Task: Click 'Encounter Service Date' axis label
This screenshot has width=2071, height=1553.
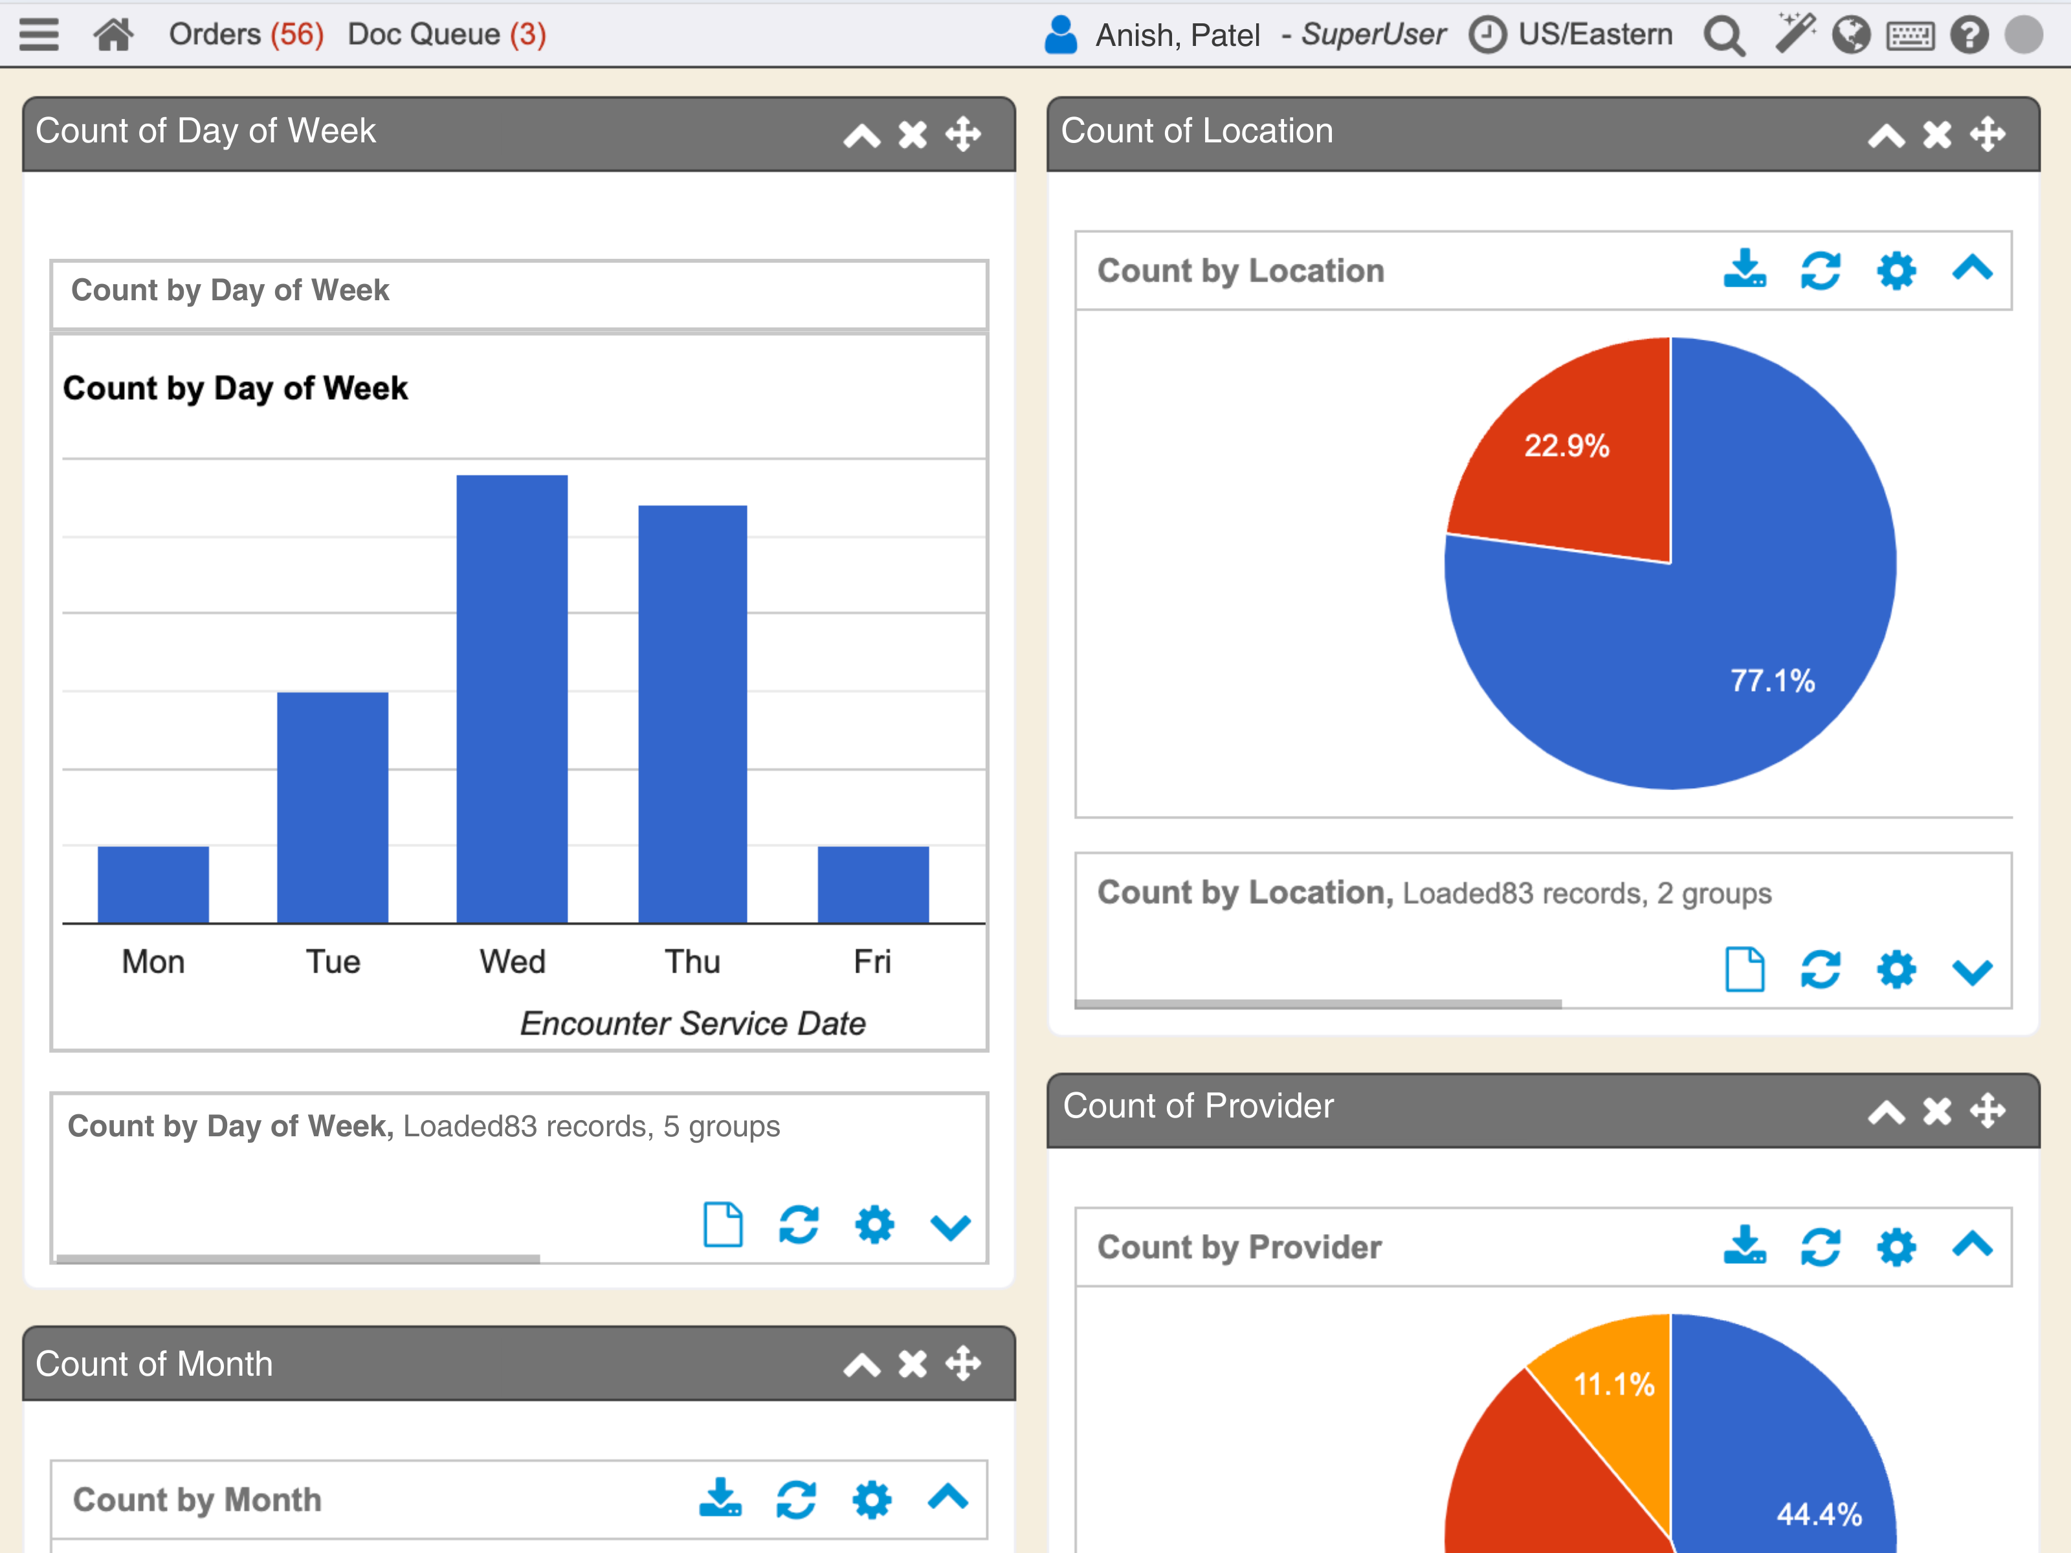Action: pos(693,1024)
